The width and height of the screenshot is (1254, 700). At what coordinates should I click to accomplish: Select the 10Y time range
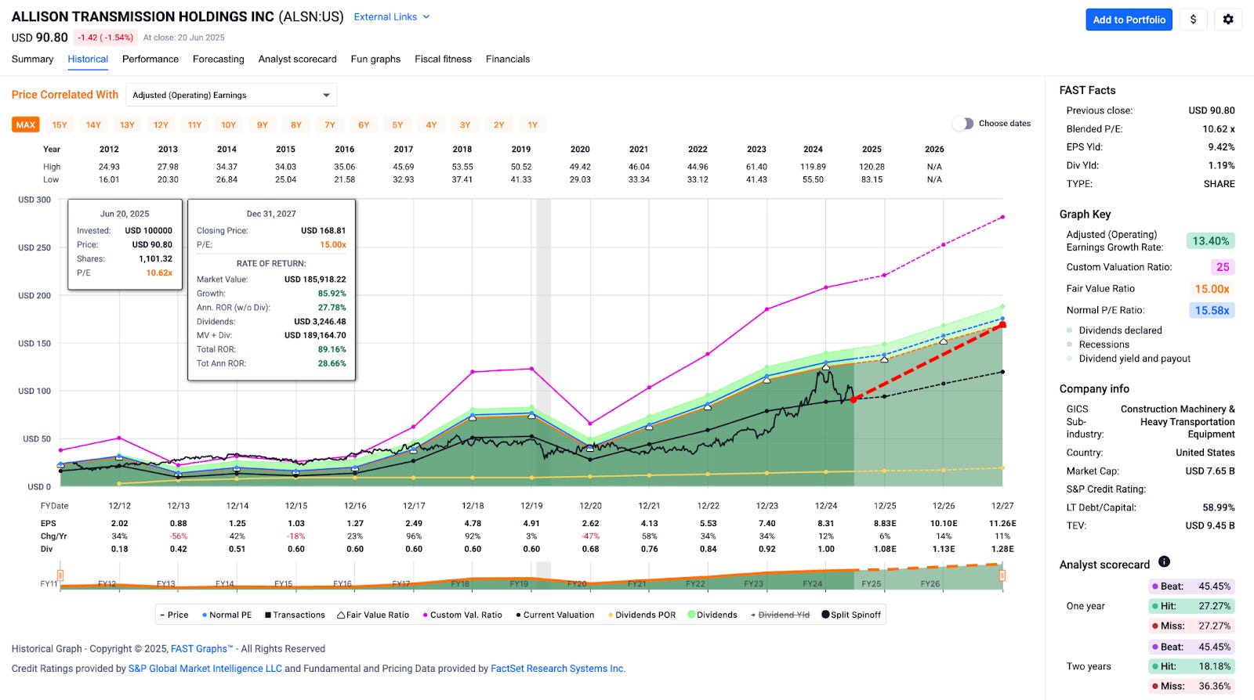click(229, 124)
